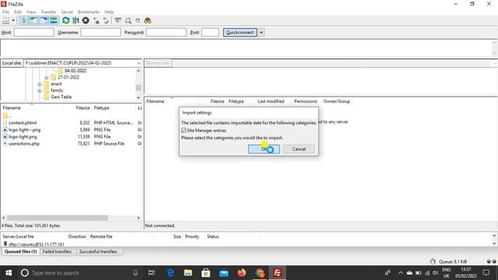Select the logo-light--.png file
The height and width of the screenshot is (280, 498).
(x=24, y=130)
